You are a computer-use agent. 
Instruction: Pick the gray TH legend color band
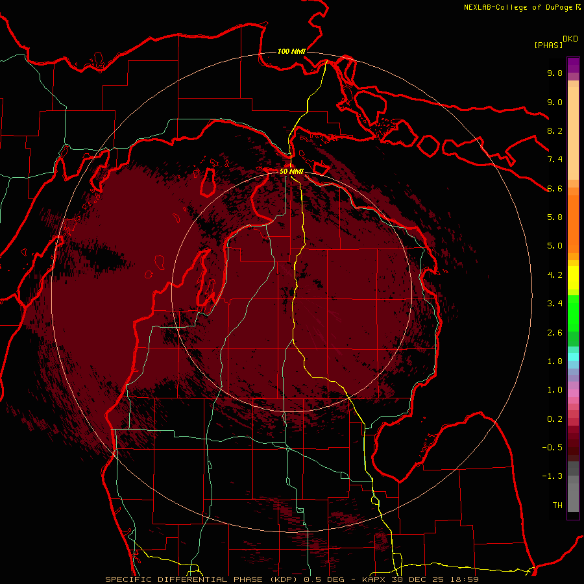point(573,497)
